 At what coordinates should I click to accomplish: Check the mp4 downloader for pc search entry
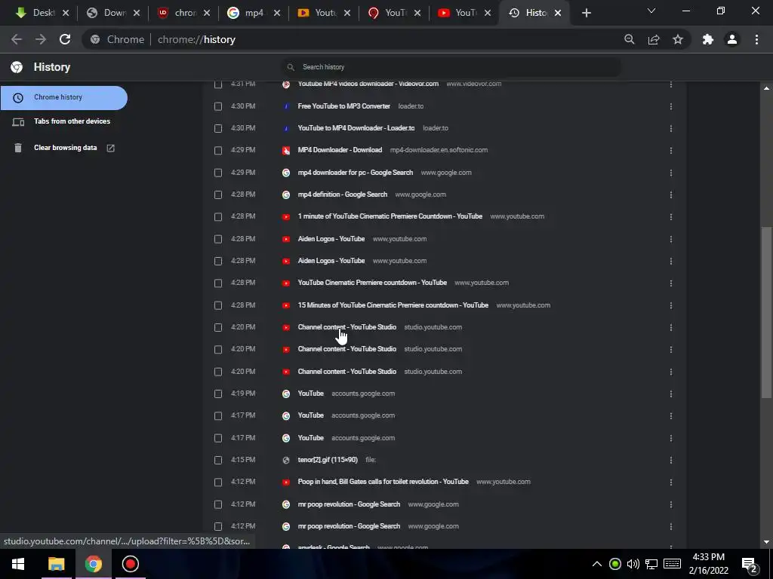[218, 173]
